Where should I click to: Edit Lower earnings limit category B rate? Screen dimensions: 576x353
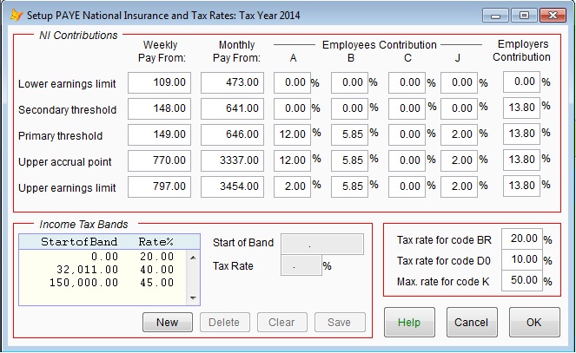pos(349,82)
